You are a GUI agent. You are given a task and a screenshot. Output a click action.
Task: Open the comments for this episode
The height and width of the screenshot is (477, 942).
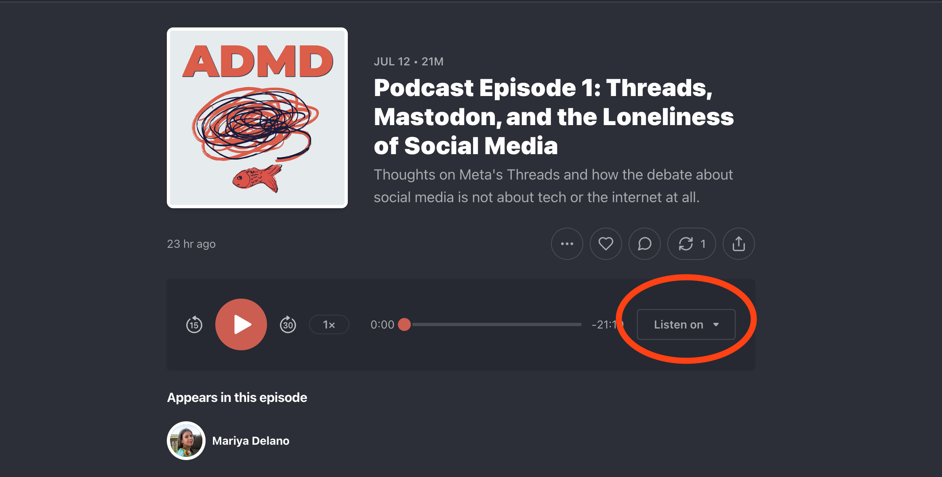point(645,244)
